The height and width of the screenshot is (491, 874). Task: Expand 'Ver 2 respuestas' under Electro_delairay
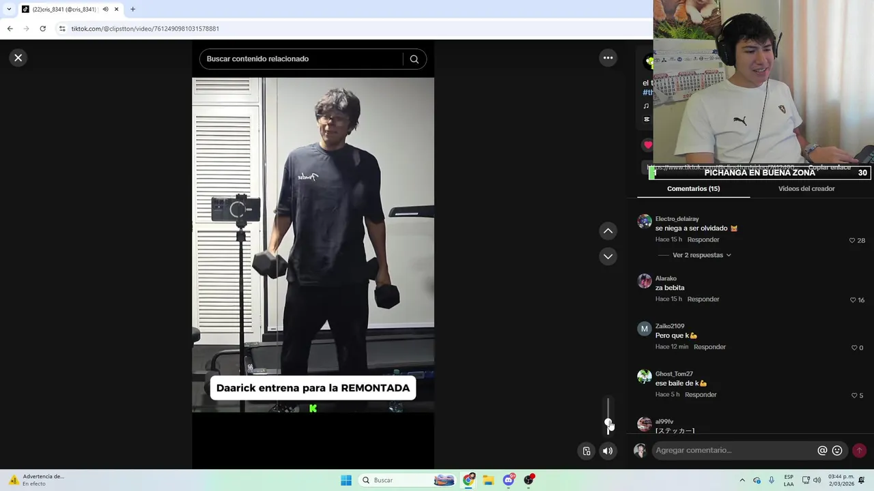(x=701, y=255)
